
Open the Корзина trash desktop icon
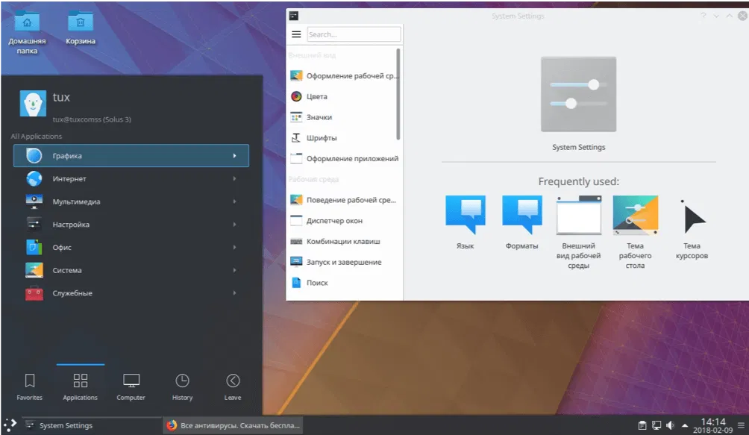81,28
